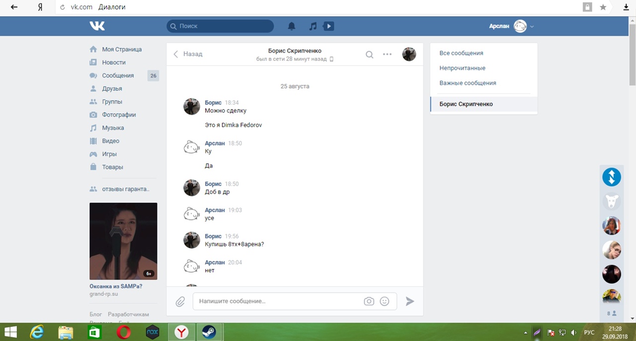
Task: Click the VK logo in the header
Action: 97,26
